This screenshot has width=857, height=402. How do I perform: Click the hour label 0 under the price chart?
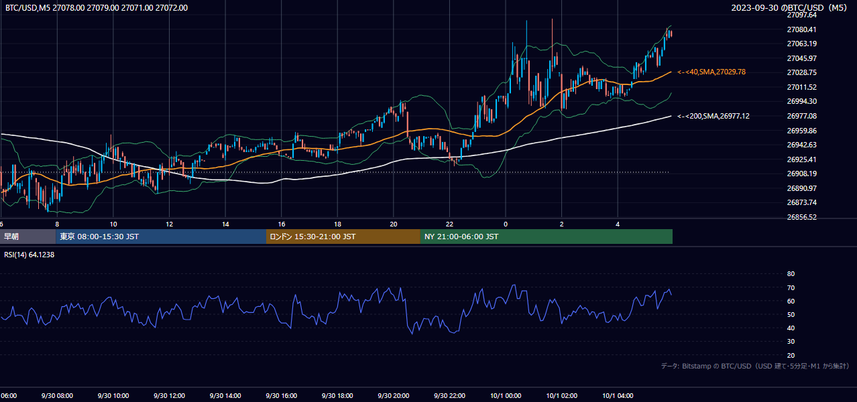point(506,224)
